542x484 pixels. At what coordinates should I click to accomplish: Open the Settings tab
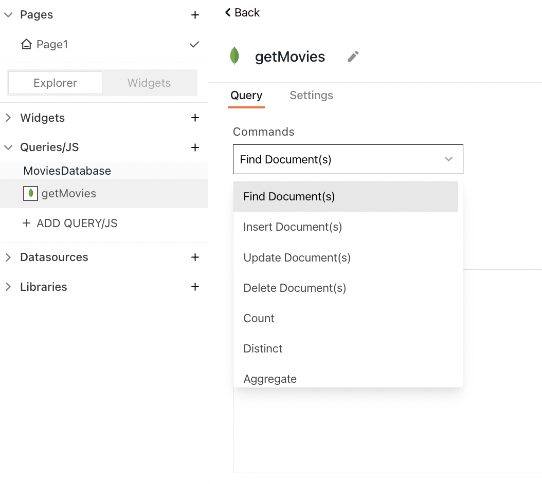pyautogui.click(x=311, y=96)
